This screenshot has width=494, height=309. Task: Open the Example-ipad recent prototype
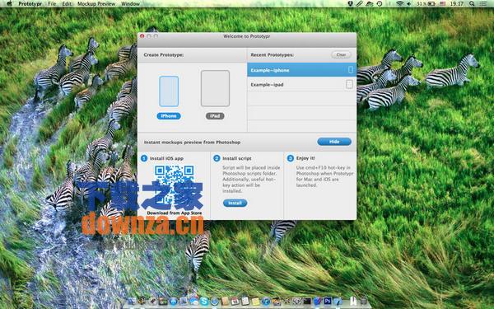[302, 84]
